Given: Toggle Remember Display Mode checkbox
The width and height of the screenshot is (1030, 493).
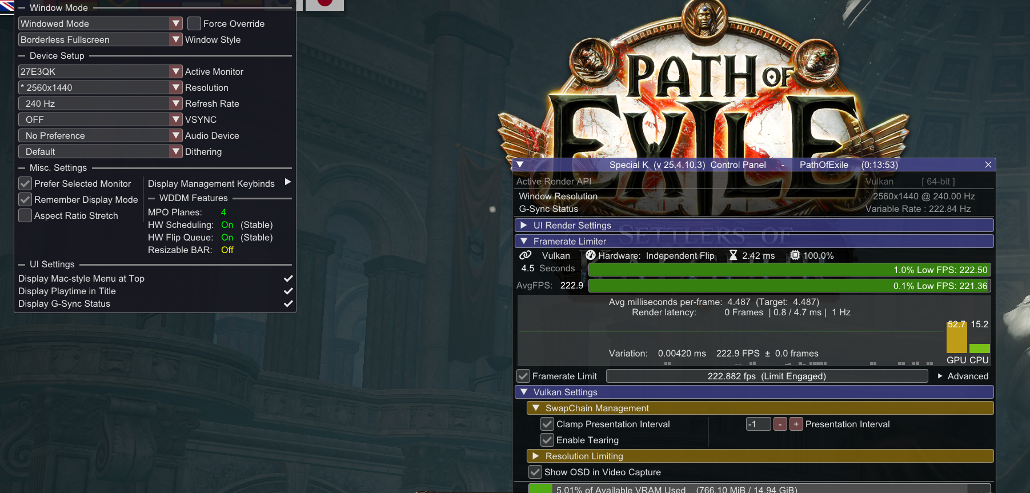Looking at the screenshot, I should (25, 199).
